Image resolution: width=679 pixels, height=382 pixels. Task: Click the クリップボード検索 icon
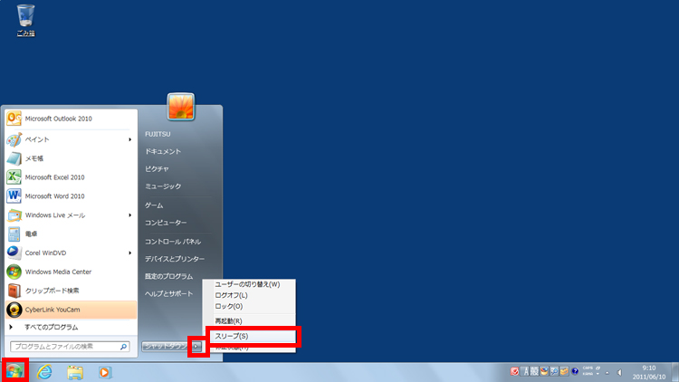click(14, 291)
